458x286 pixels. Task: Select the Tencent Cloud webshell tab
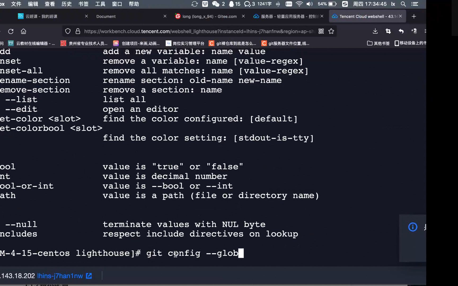click(367, 16)
